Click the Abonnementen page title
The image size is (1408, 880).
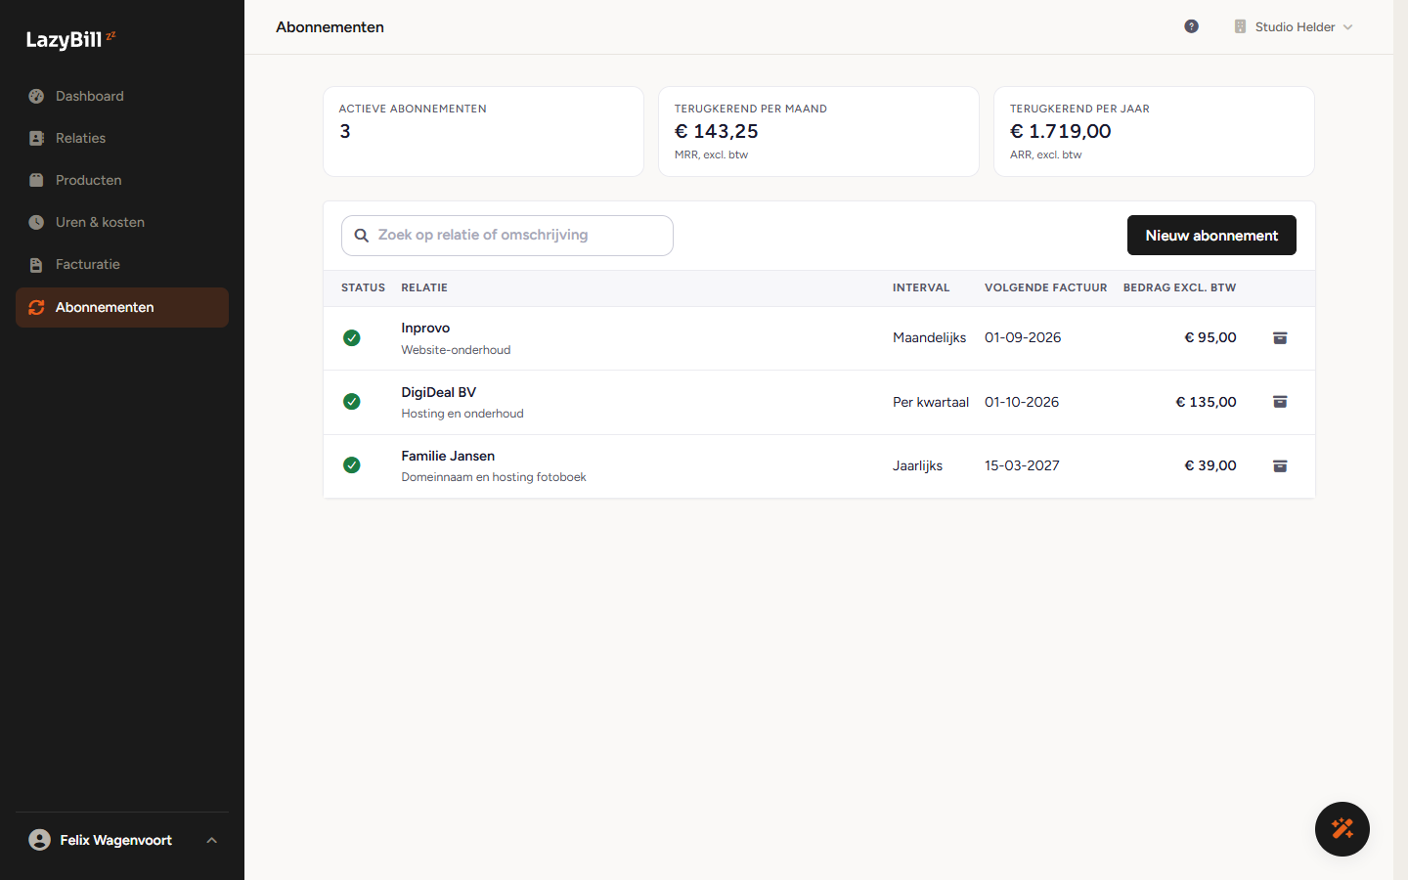tap(330, 27)
